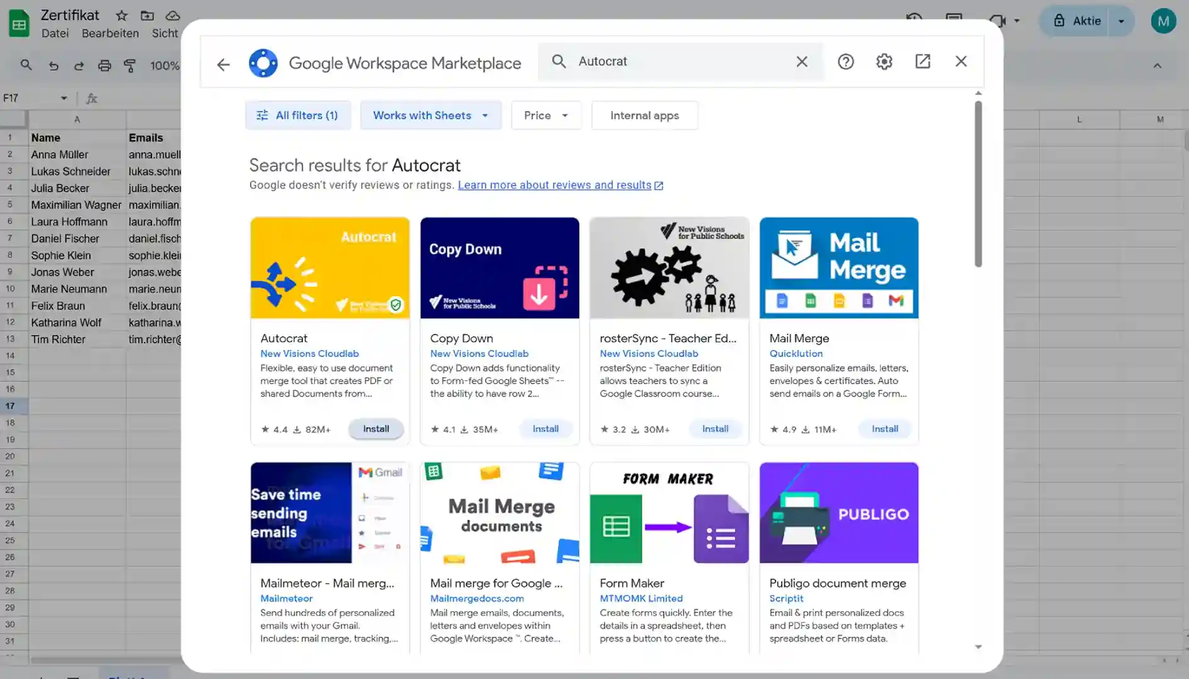Expand the share options arrow beside Aktie
Image resolution: width=1189 pixels, height=679 pixels.
coord(1121,21)
